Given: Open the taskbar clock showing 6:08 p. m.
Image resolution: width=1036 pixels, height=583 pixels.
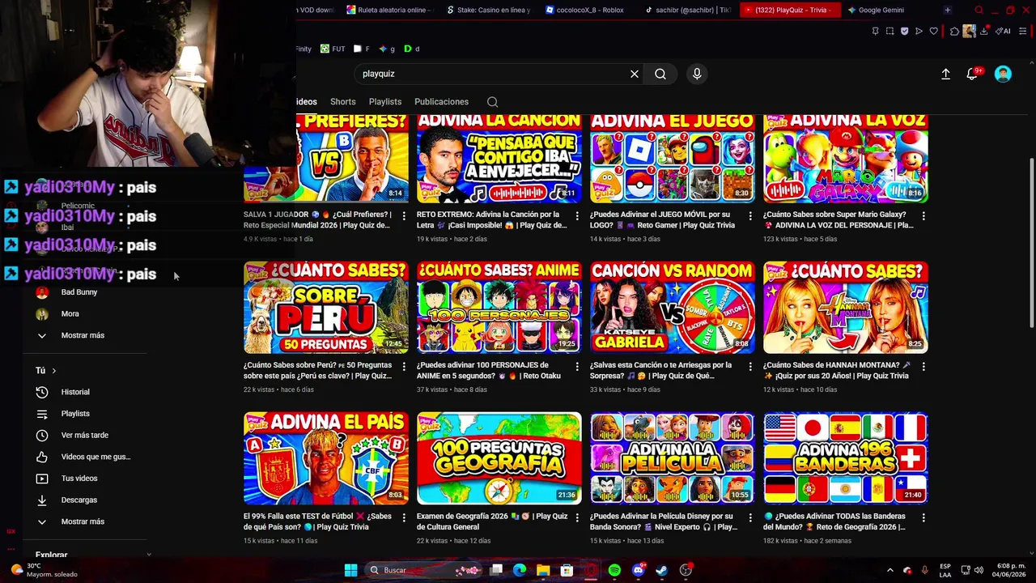Looking at the screenshot, I should pos(1009,570).
